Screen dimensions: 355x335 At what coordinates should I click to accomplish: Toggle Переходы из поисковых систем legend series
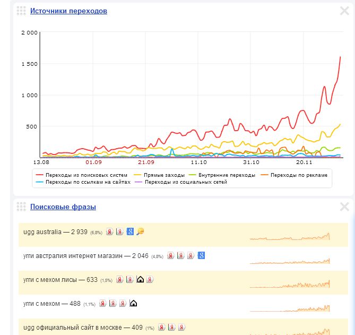tap(82, 175)
